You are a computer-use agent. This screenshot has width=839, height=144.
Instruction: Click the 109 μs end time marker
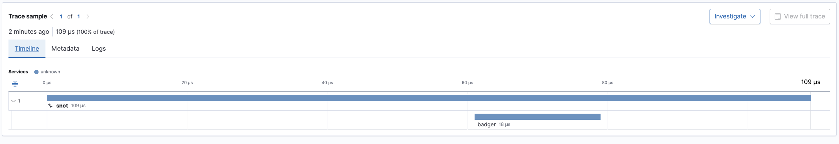[x=810, y=82]
